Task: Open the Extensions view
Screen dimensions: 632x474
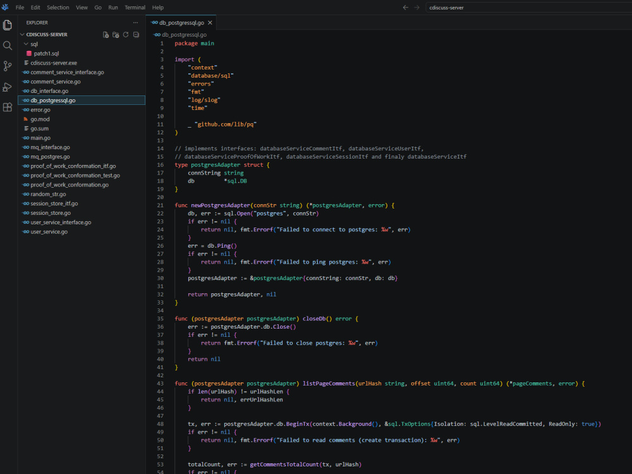Action: tap(7, 107)
